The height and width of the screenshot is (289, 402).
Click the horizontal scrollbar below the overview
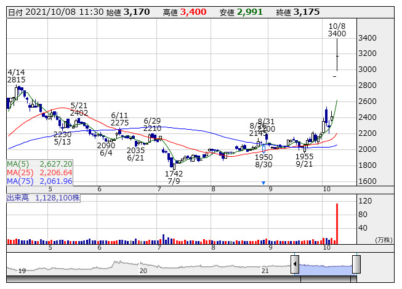181,279
